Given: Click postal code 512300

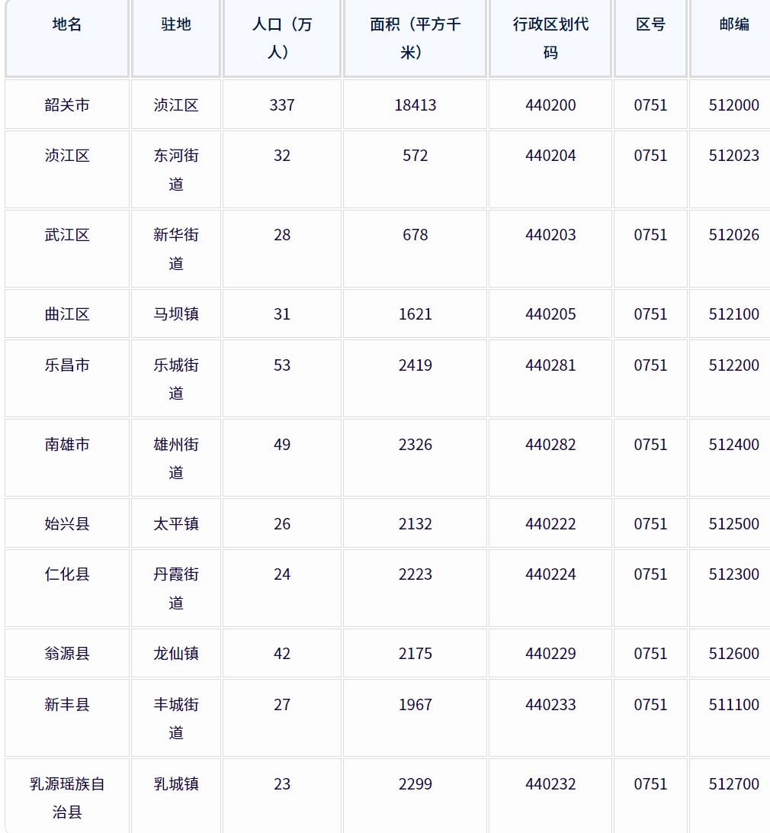Looking at the screenshot, I should 734,574.
